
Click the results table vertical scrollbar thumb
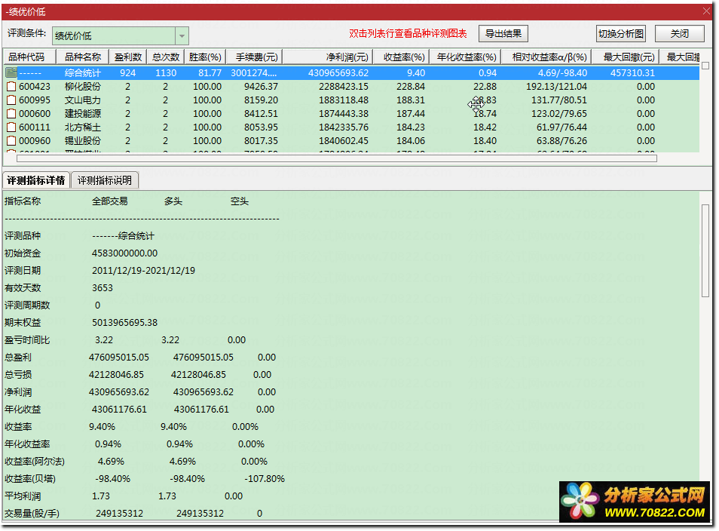pyautogui.click(x=705, y=66)
